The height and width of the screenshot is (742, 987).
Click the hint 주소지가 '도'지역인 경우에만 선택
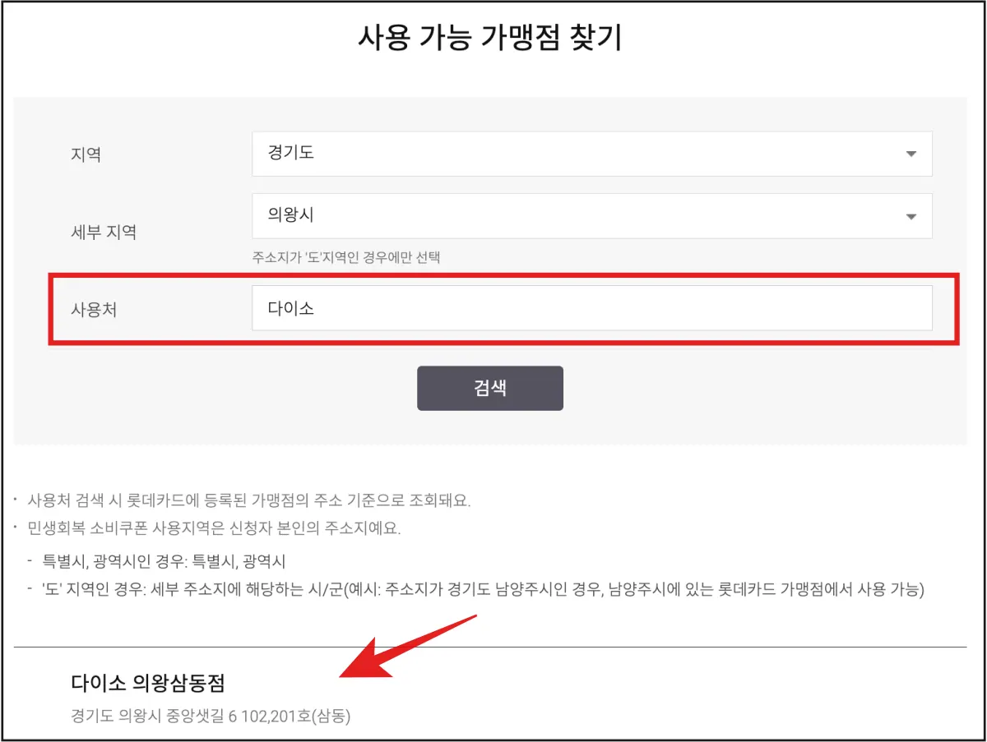click(x=346, y=257)
